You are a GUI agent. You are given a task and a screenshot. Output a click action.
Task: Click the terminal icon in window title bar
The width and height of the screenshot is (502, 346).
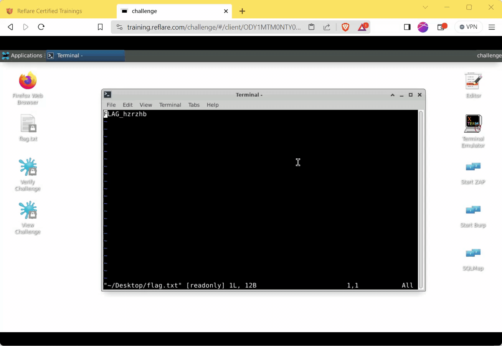(x=108, y=95)
